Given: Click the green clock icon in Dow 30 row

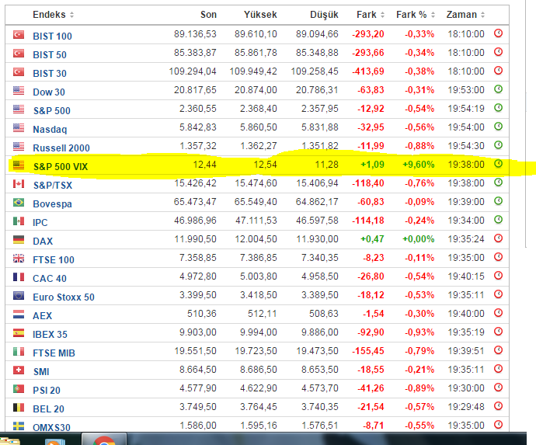Looking at the screenshot, I should click(499, 89).
